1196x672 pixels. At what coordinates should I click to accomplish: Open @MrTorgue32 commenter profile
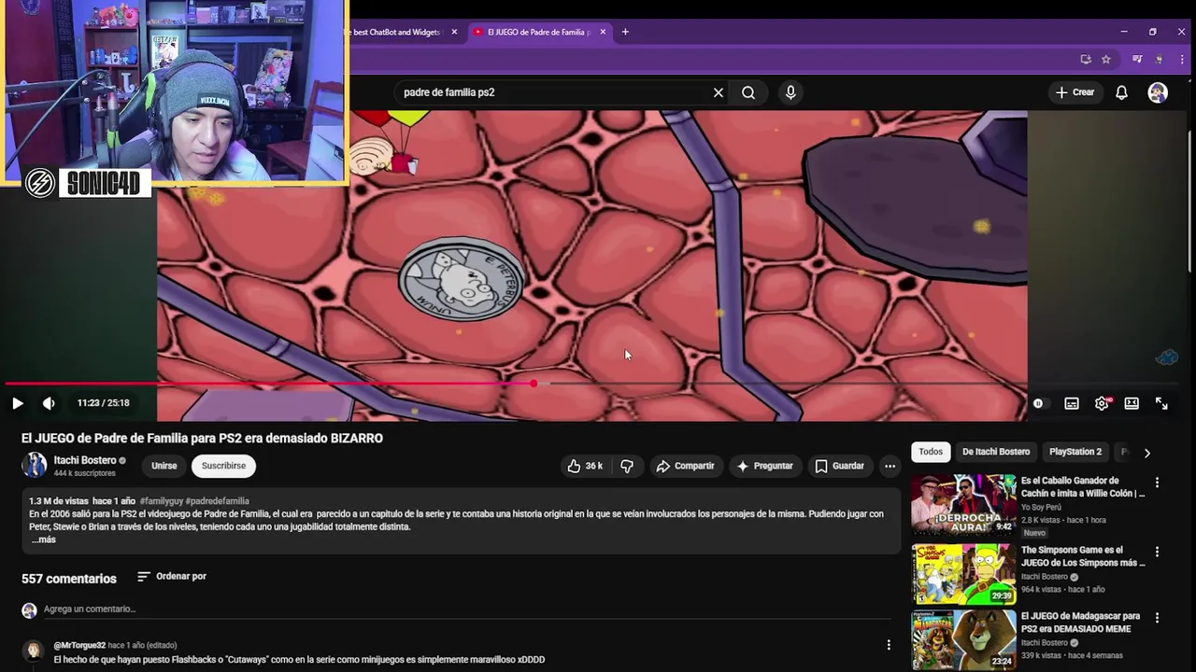click(79, 645)
